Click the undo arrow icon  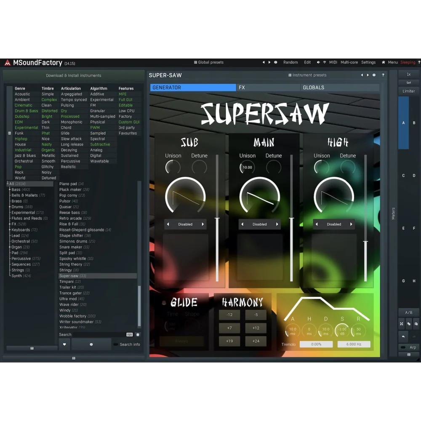(403, 336)
